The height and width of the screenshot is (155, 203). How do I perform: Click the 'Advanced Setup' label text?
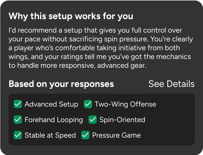(51, 104)
